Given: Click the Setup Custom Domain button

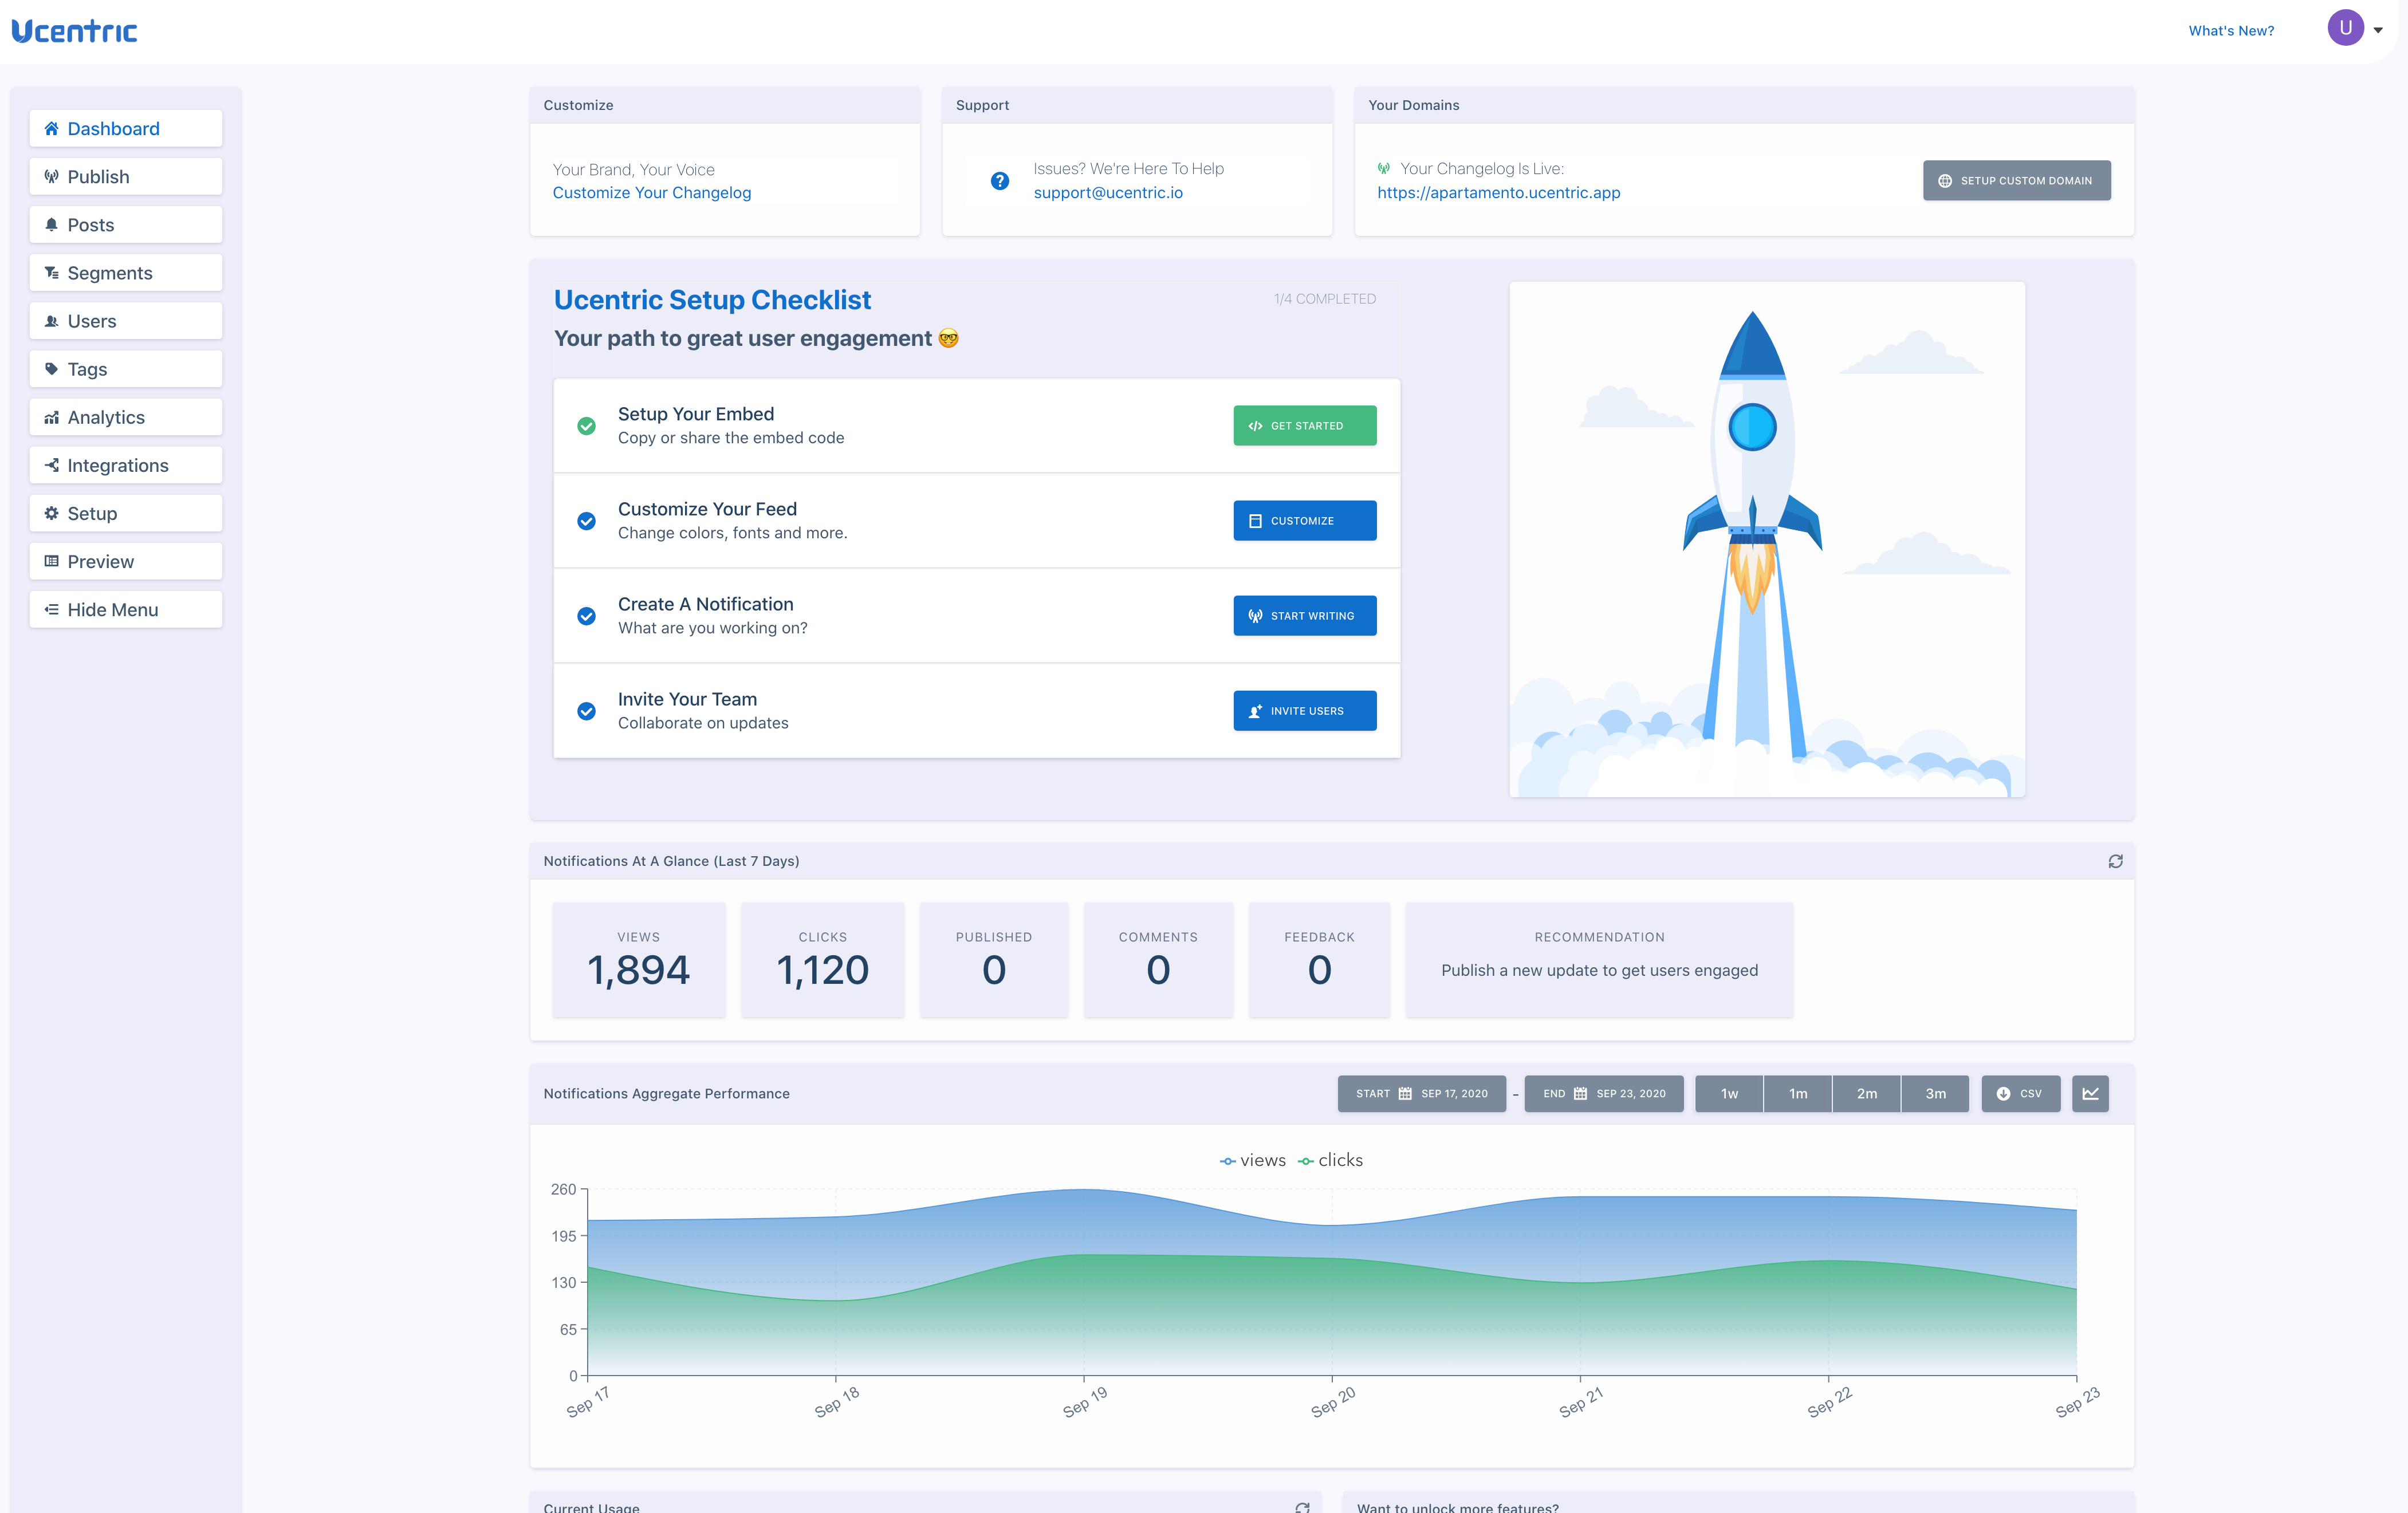Looking at the screenshot, I should coord(2016,181).
